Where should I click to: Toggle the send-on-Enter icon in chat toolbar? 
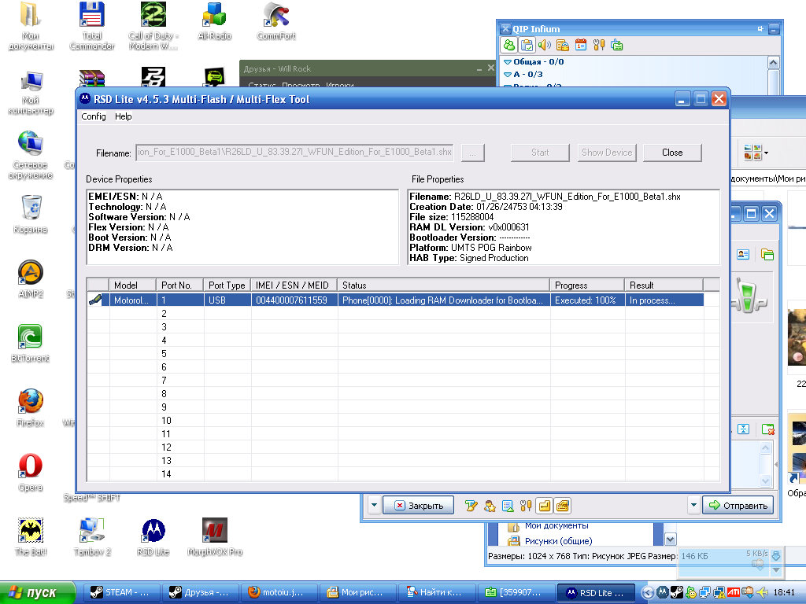pos(544,506)
